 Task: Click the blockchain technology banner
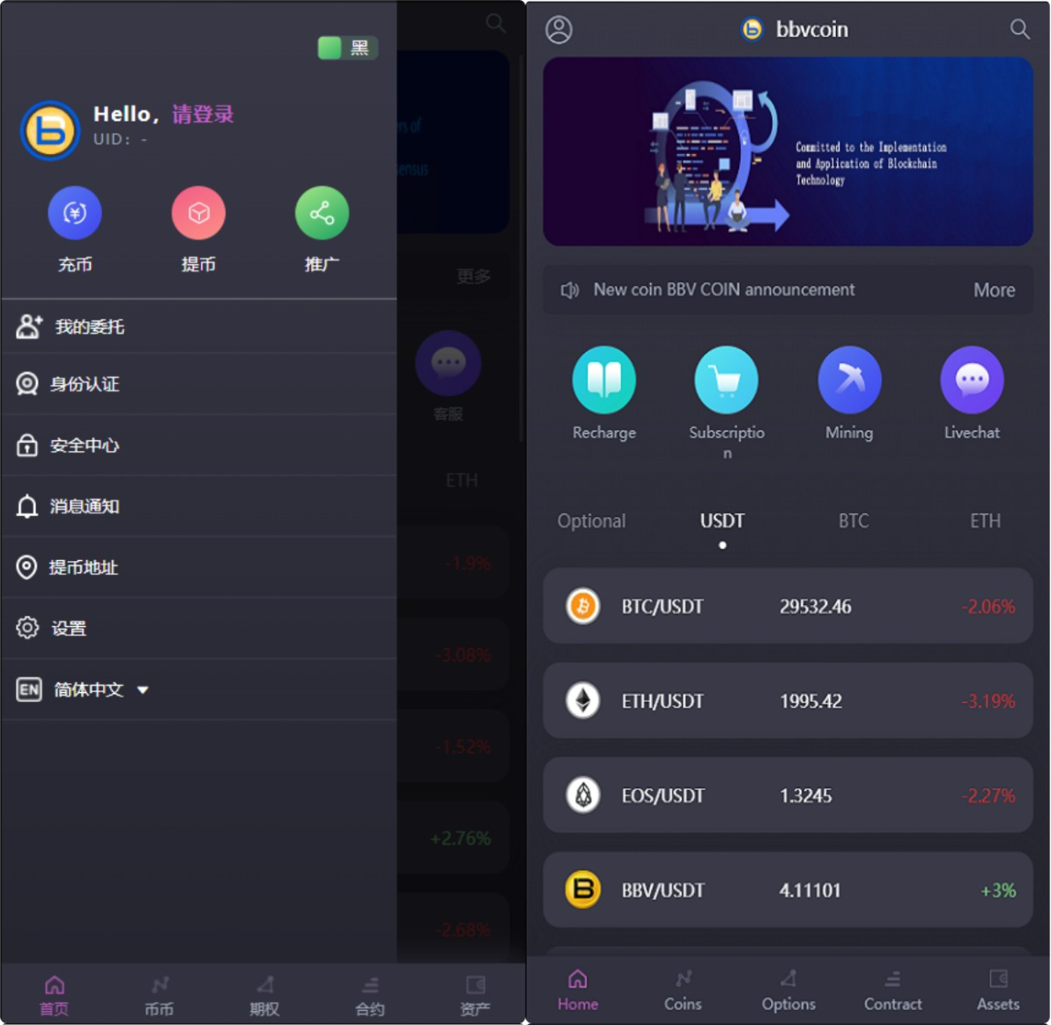coord(788,151)
